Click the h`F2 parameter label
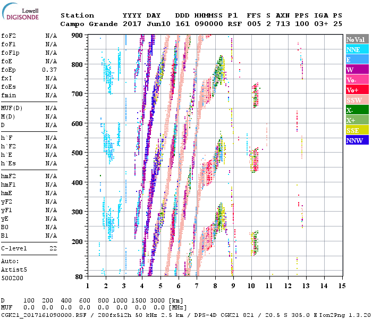This screenshot has height=319, width=372. point(9,146)
